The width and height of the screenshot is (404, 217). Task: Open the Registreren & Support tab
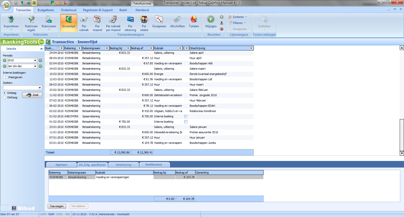tap(98, 10)
